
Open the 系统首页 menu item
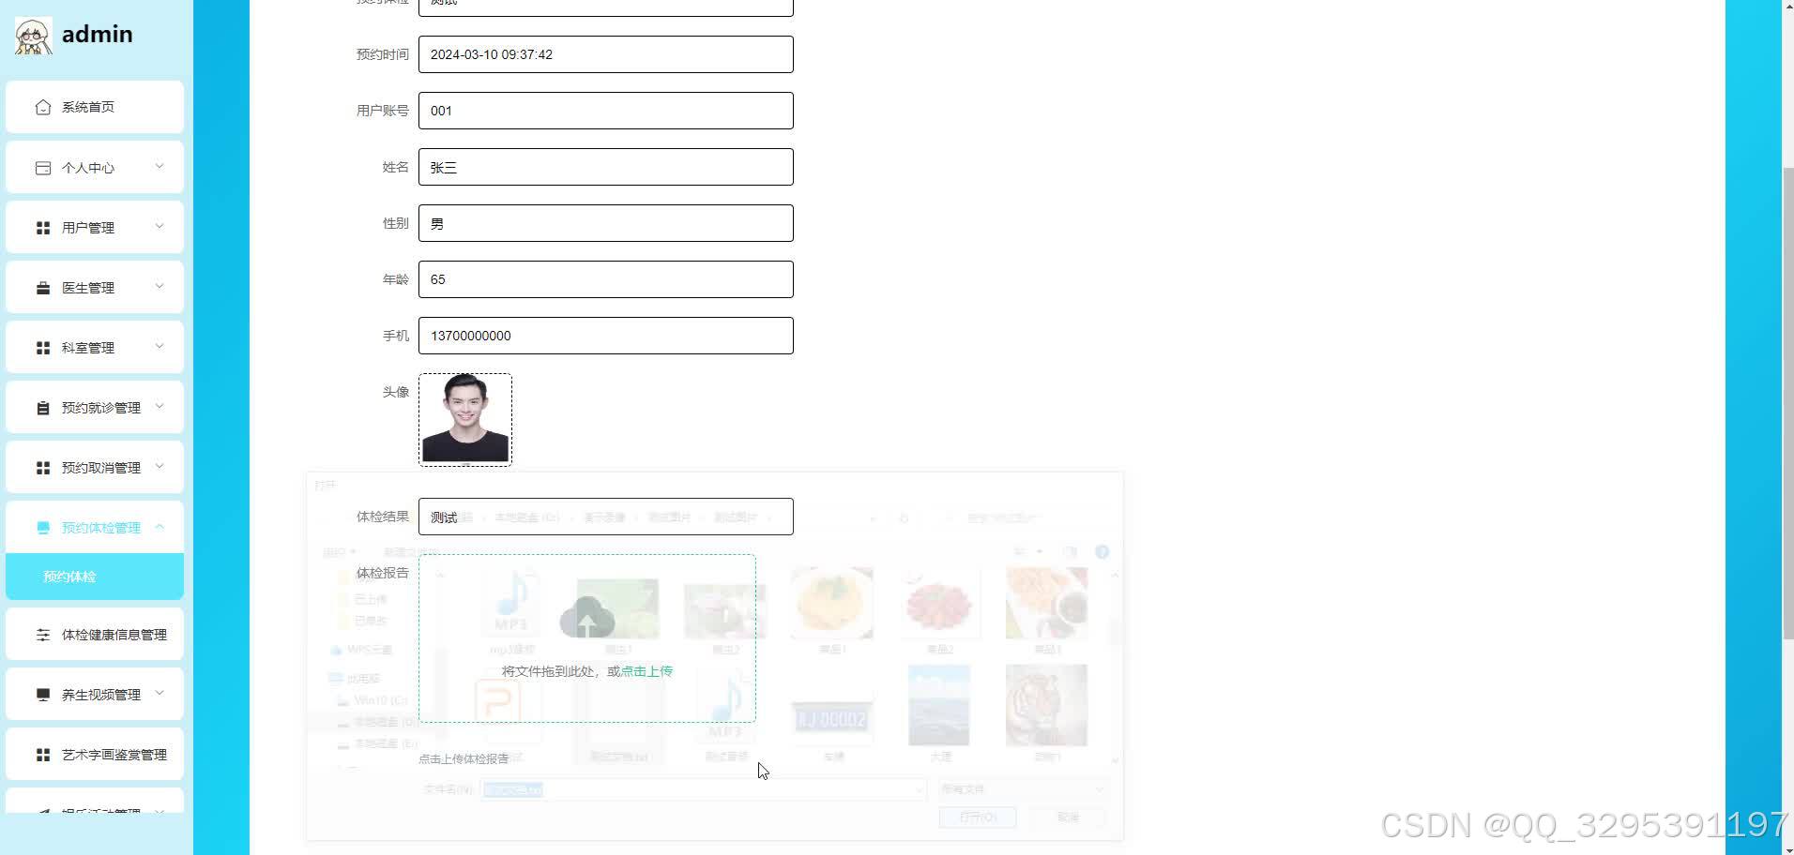tap(95, 107)
